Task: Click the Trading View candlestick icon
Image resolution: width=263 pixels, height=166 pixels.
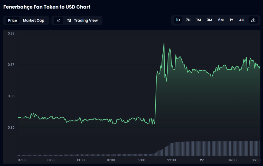Action: [x=69, y=20]
